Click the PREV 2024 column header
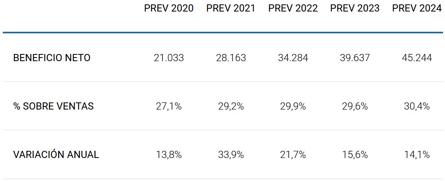 click(x=417, y=9)
